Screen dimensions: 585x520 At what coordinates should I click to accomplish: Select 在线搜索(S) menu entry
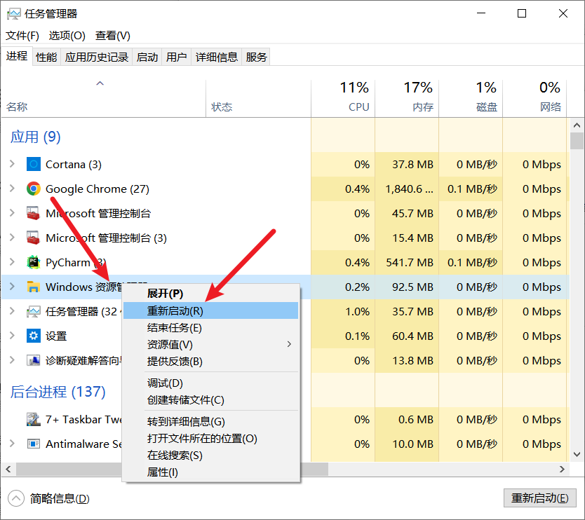[x=211, y=455]
